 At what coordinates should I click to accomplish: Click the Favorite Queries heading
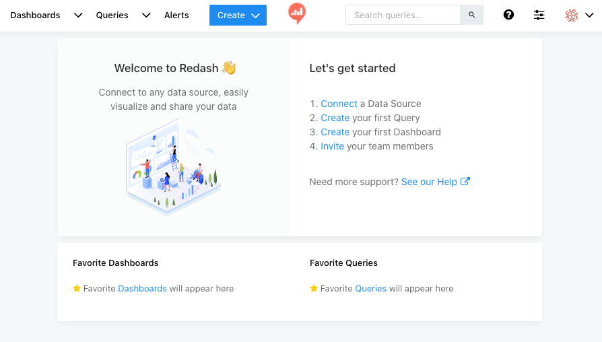point(343,263)
